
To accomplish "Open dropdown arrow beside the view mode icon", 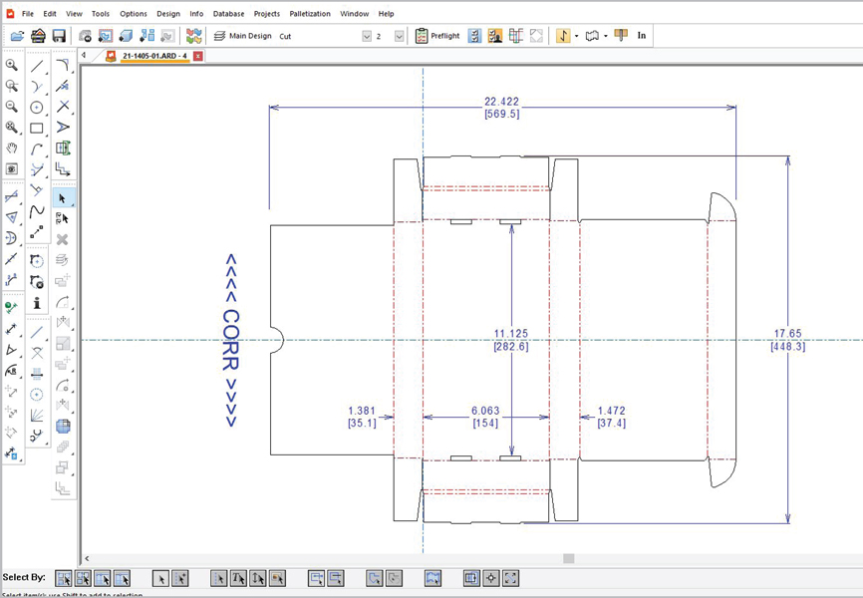I will point(606,36).
